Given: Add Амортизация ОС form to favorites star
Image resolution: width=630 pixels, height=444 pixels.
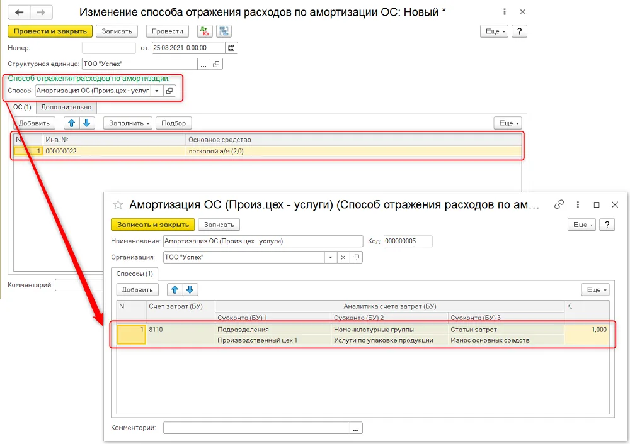Looking at the screenshot, I should coord(118,205).
